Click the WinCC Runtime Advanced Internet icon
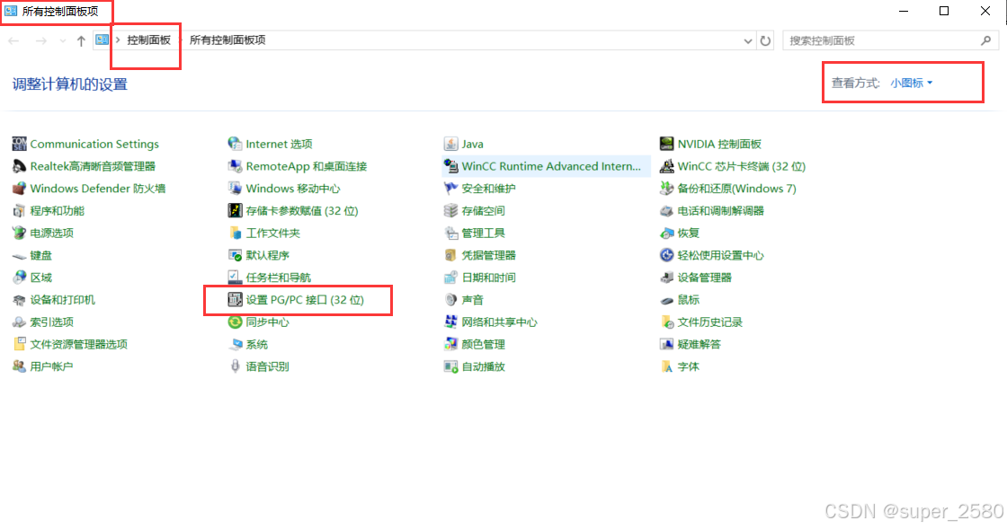 (x=450, y=166)
